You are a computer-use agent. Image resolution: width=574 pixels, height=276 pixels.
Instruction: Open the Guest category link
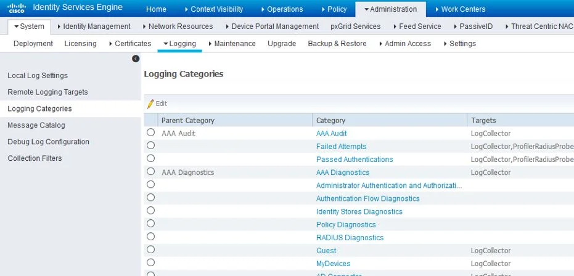(x=326, y=250)
